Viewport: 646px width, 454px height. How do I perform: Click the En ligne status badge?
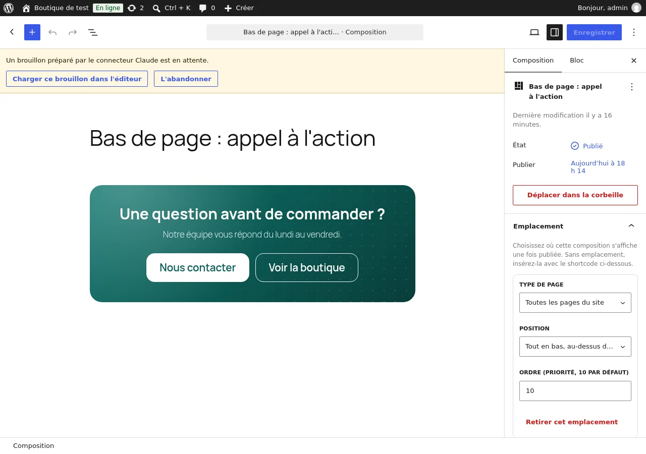(x=108, y=8)
